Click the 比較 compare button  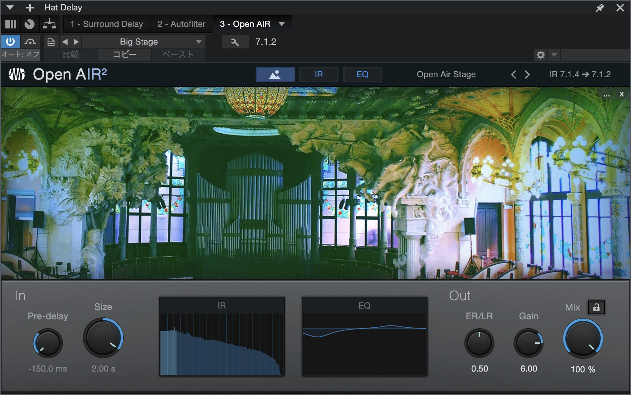coord(71,55)
